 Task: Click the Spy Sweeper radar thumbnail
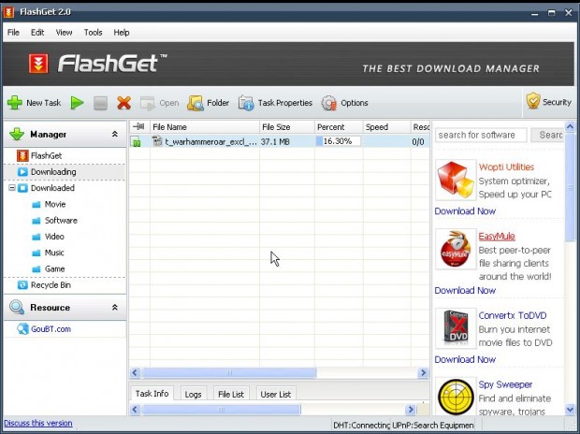456,397
